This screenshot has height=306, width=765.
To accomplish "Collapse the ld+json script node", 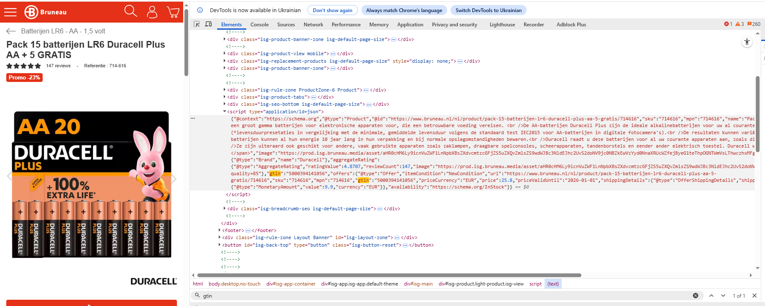I will [x=225, y=112].
